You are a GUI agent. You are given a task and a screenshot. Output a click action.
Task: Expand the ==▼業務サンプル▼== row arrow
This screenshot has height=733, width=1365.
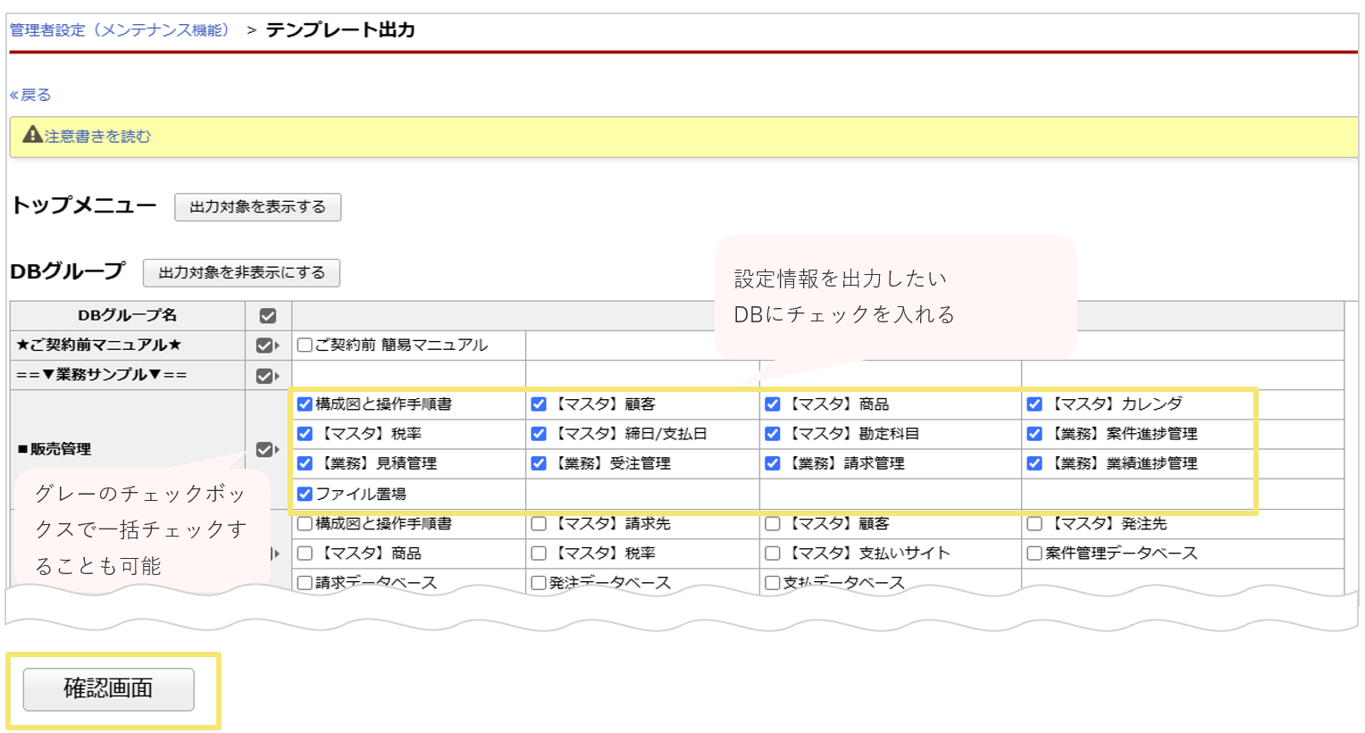point(277,376)
